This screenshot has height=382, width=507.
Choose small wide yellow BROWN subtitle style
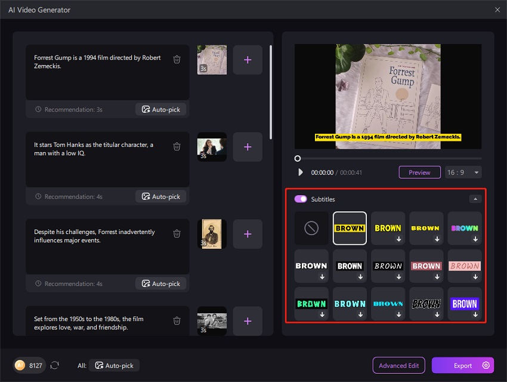(x=426, y=228)
